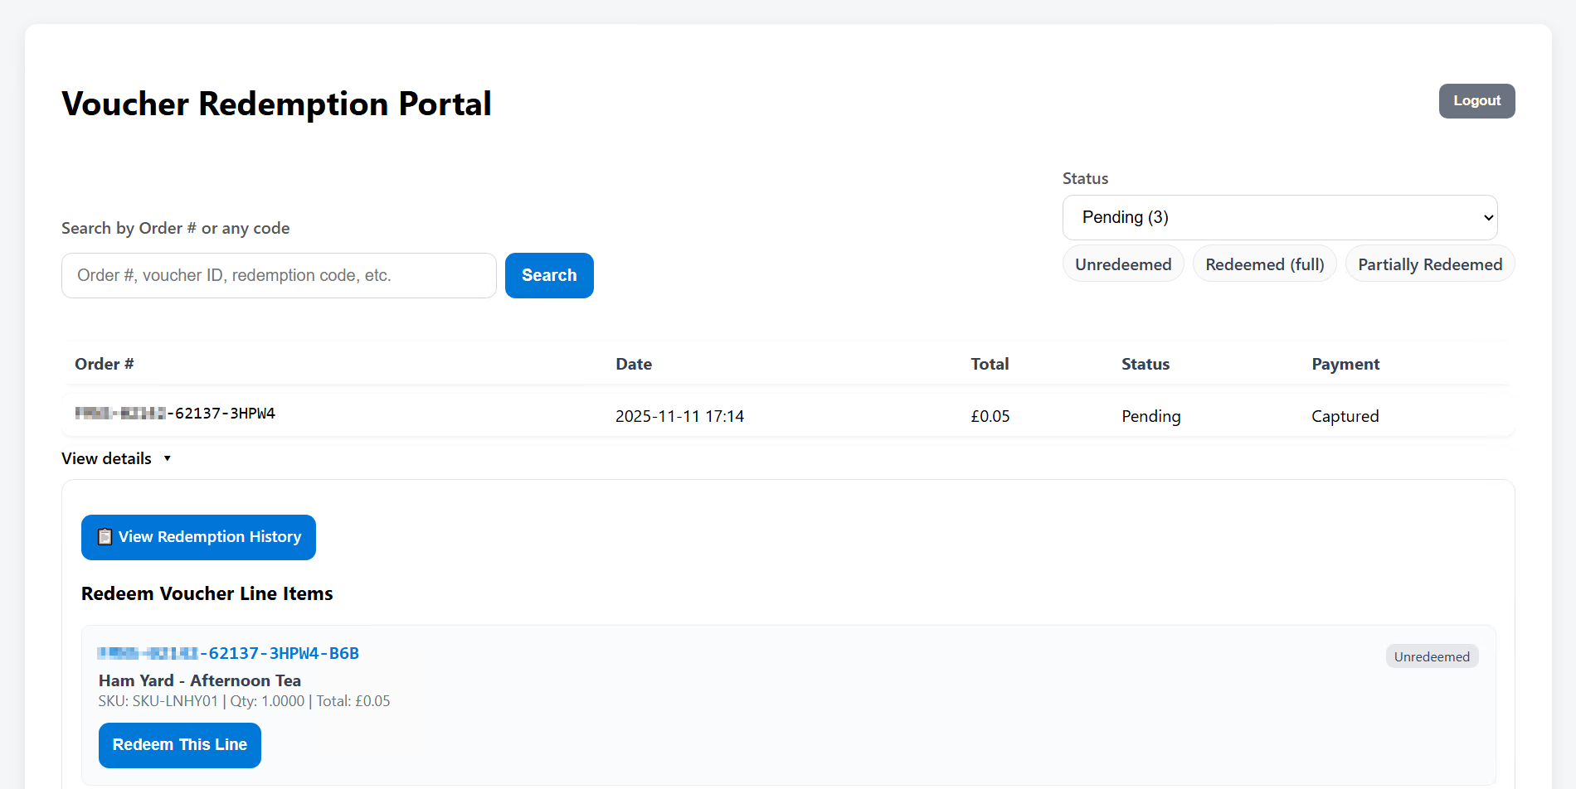Click the Unredeemed badge on the line item
The width and height of the screenshot is (1576, 789).
(1431, 656)
